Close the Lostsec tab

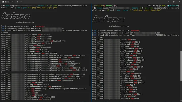[13, 2]
